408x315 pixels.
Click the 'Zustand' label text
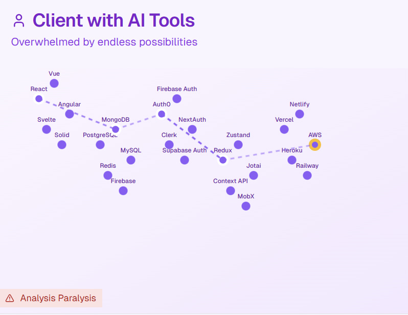coord(238,135)
